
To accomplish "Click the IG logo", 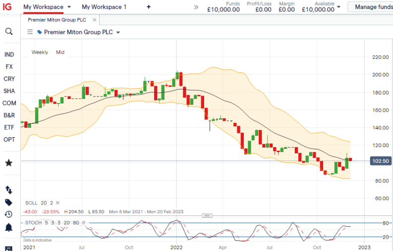I will click(x=7, y=7).
